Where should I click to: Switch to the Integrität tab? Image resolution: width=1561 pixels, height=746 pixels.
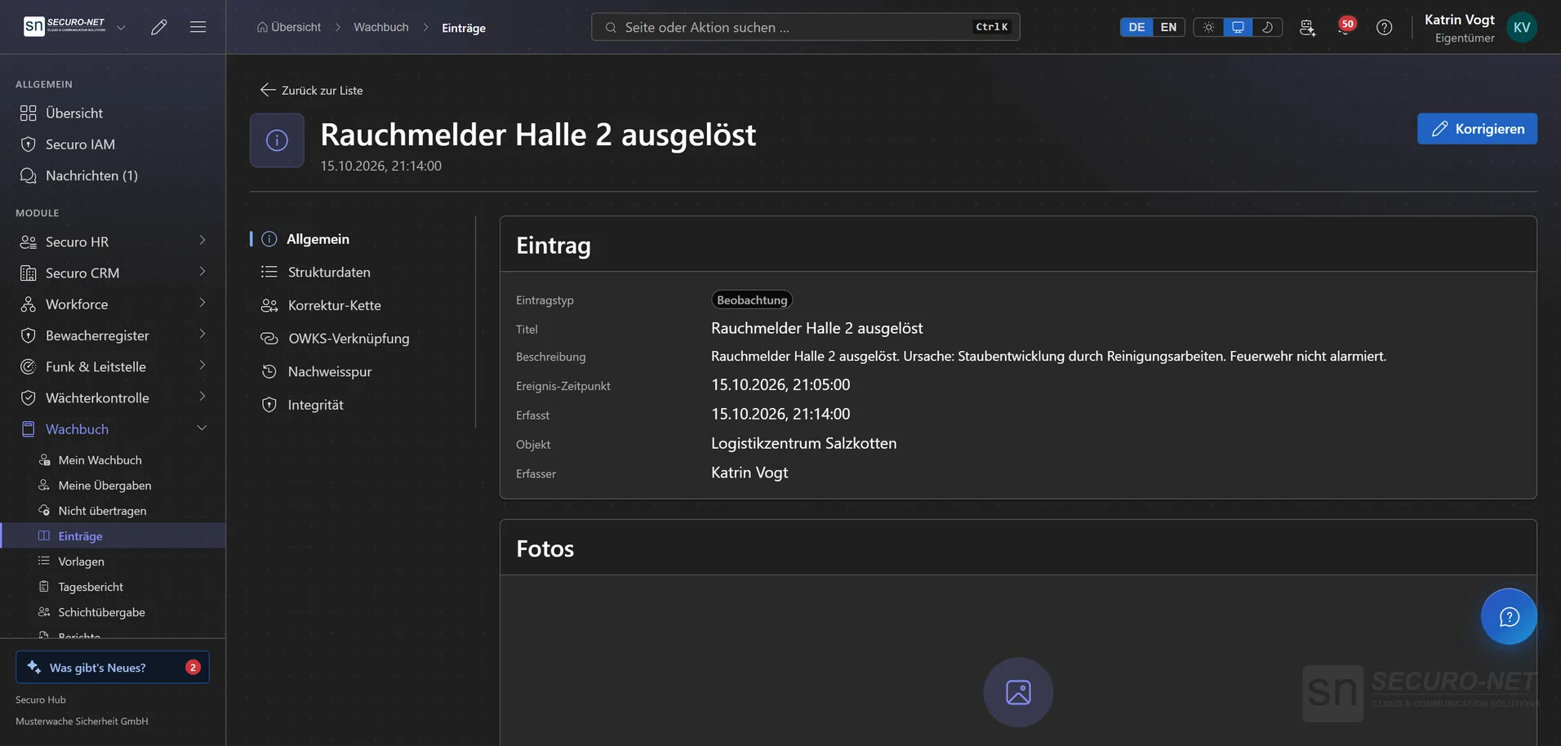tap(315, 405)
